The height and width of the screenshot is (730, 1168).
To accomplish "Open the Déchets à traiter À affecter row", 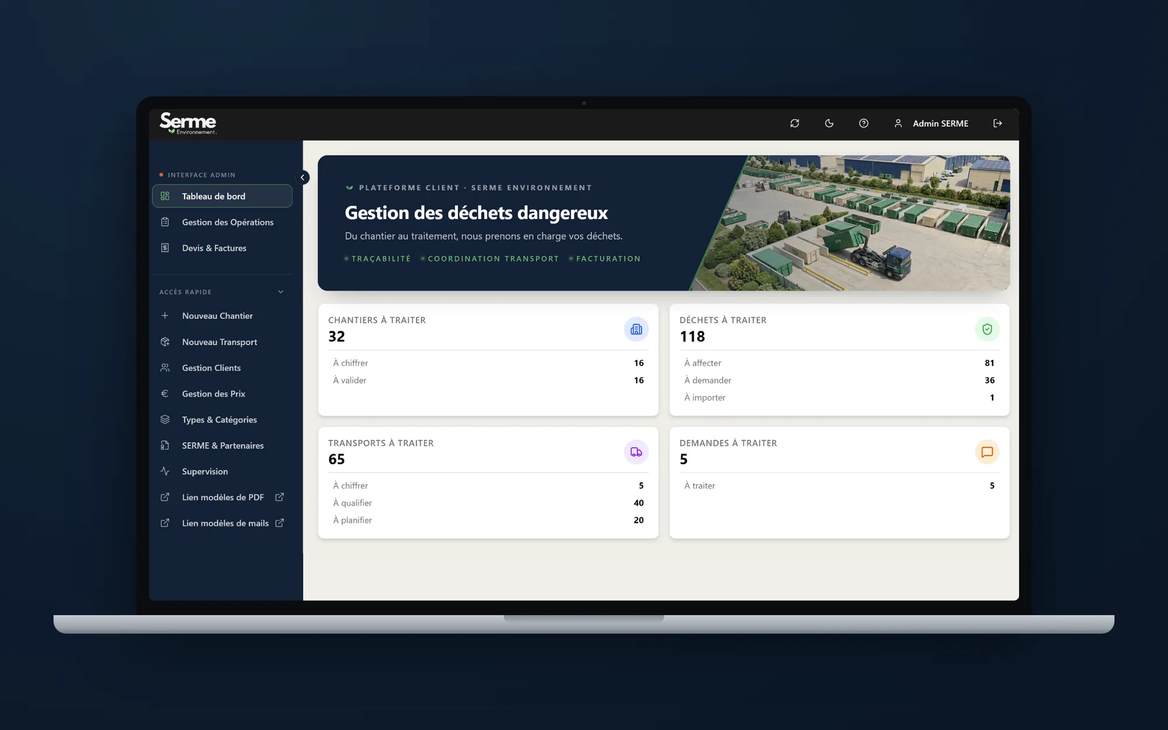I will click(x=839, y=363).
